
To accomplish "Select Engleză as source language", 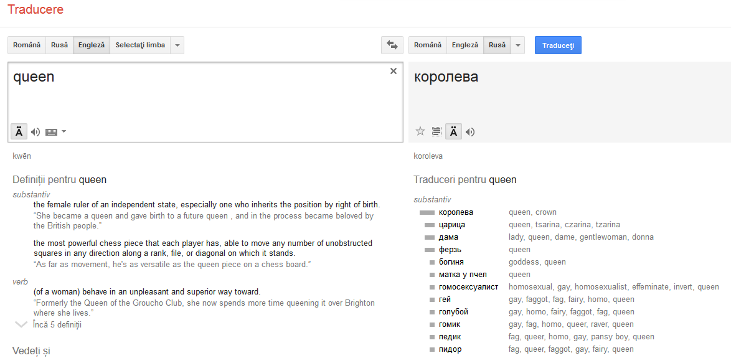I will click(x=92, y=45).
